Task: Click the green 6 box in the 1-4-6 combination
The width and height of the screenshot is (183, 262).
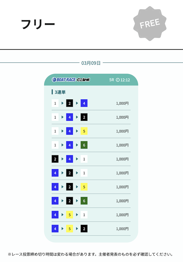Action: click(84, 145)
